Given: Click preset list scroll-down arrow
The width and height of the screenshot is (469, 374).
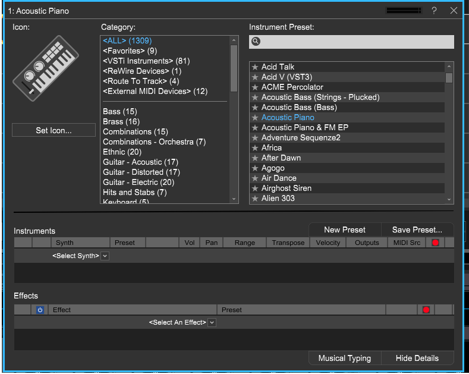Looking at the screenshot, I should tap(449, 199).
